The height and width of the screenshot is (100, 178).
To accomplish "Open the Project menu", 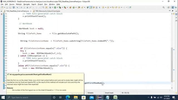I will click(x=40, y=4).
